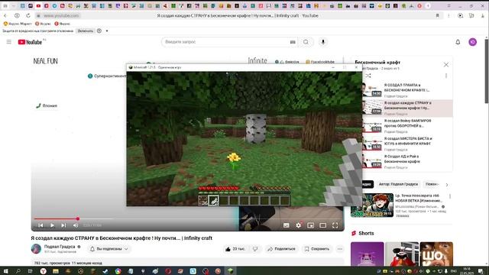Image resolution: width=489 pixels, height=275 pixels.
Task: Bookmark this page in address bar
Action: click(x=438, y=15)
